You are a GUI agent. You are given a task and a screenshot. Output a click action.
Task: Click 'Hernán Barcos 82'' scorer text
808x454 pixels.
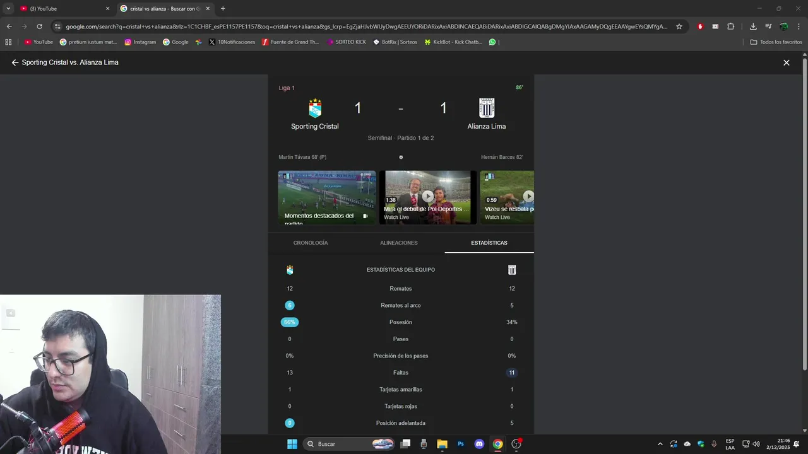[x=502, y=157]
